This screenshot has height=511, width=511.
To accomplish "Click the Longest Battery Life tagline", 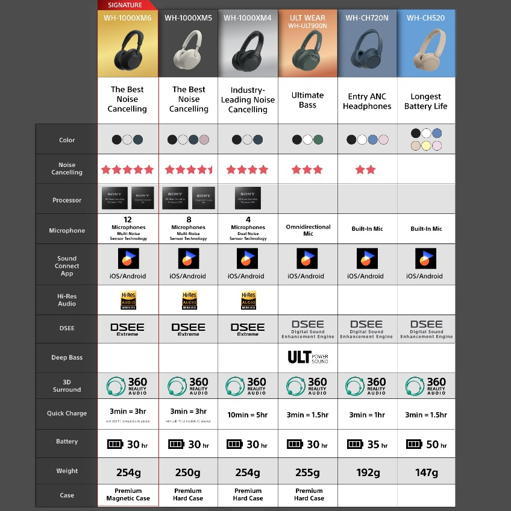I will pyautogui.click(x=426, y=101).
